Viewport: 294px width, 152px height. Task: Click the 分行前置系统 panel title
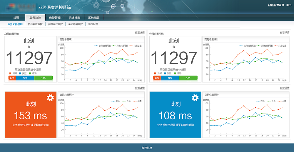click(x=156, y=34)
